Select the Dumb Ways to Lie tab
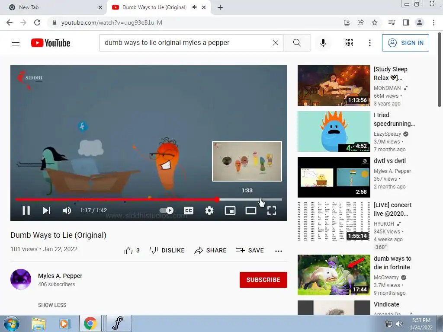Screen dimensions: 443x332 click(154, 7)
